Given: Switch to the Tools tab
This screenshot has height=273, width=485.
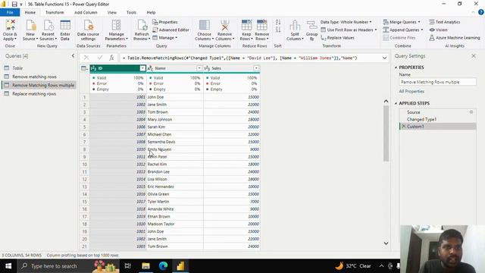Looking at the screenshot, I should pyautogui.click(x=131, y=12).
